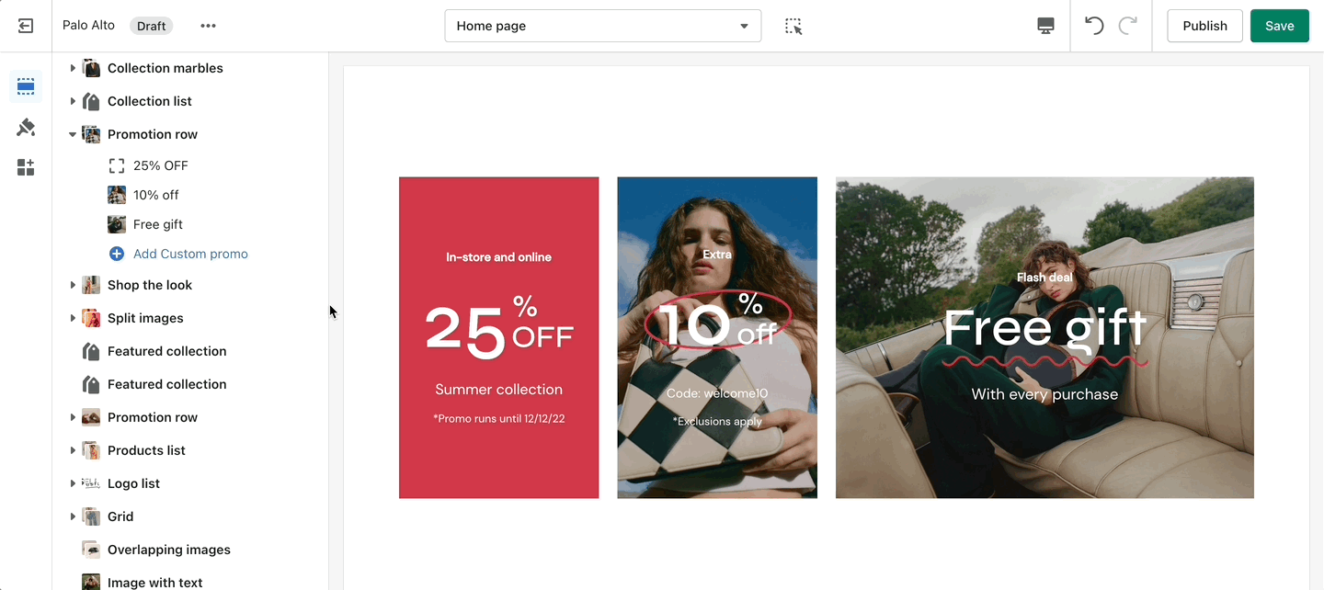Expand the Split images section
The height and width of the screenshot is (590, 1324).
pos(73,318)
